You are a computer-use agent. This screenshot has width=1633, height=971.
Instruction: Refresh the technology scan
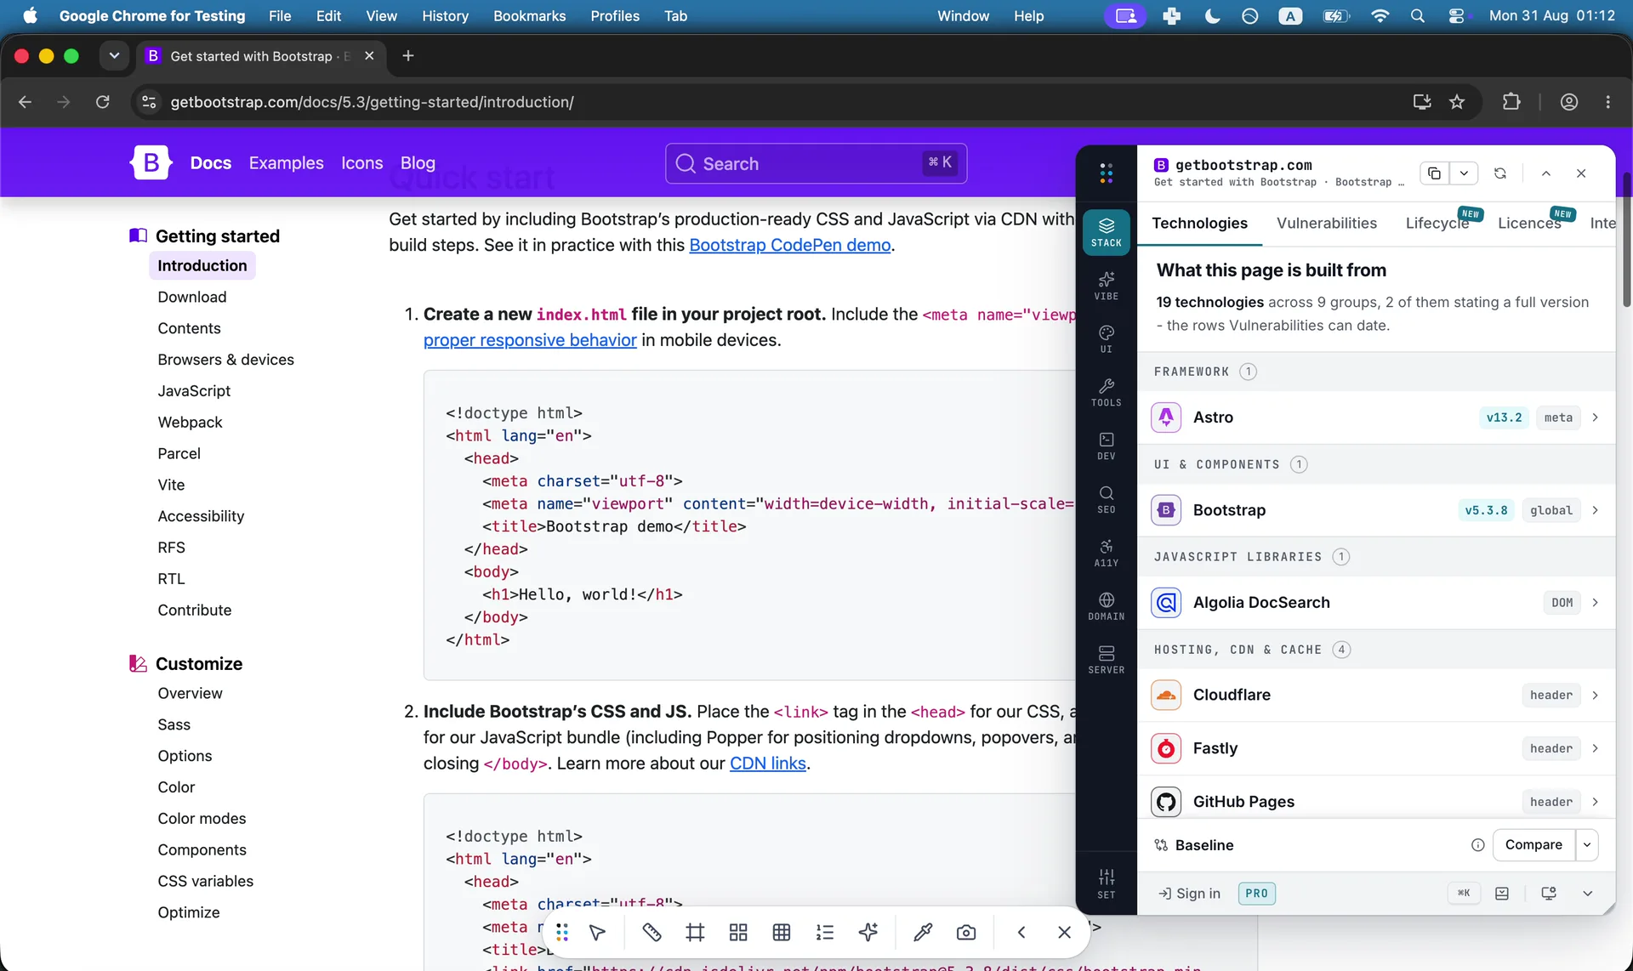pos(1500,173)
